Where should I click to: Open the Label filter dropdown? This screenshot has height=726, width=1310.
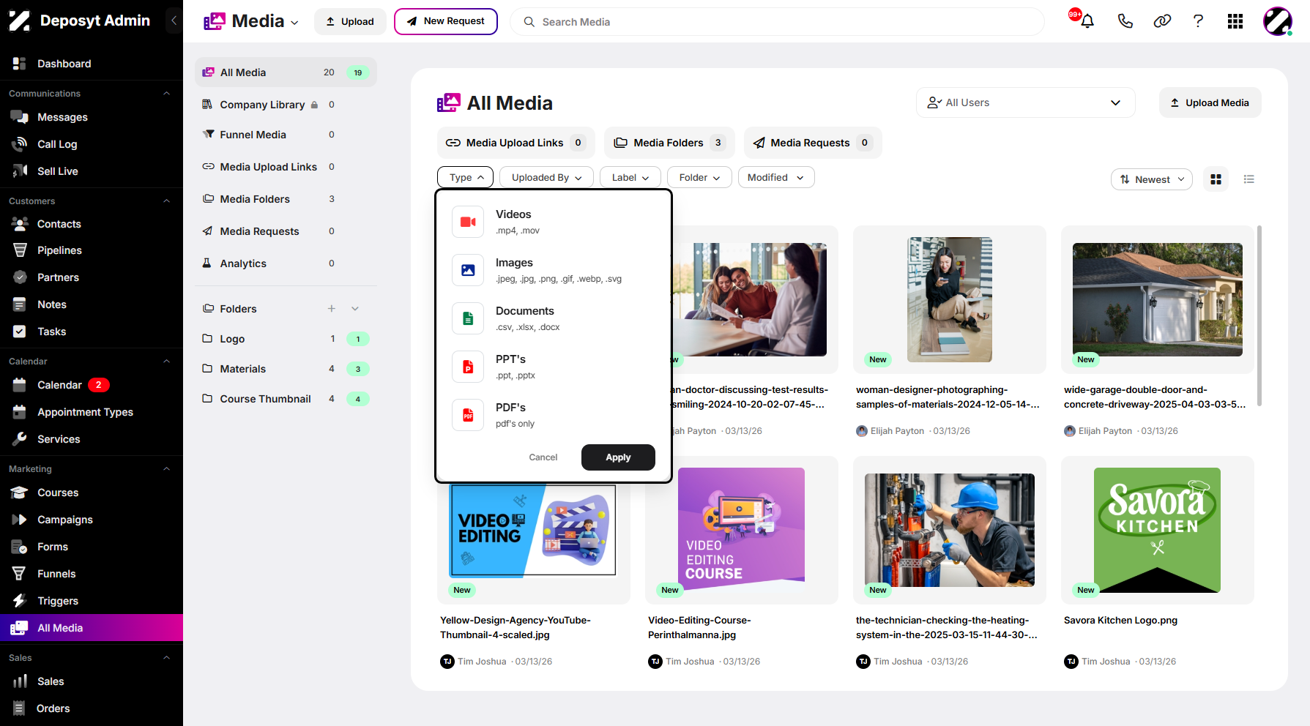pos(630,177)
